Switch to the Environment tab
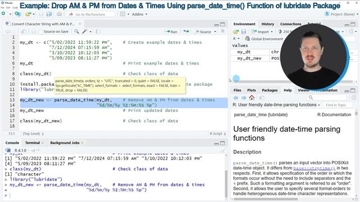Image resolution: width=360 pixels, height=202 pixels. [244, 24]
